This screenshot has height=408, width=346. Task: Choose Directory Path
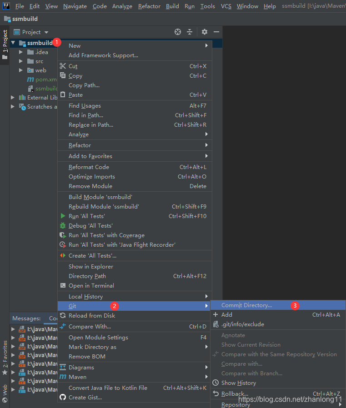coord(135,276)
